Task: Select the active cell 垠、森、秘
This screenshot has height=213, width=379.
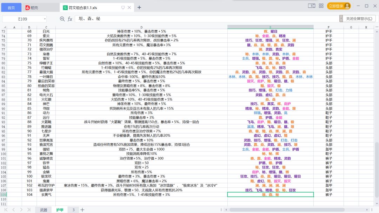Action: [271, 195]
